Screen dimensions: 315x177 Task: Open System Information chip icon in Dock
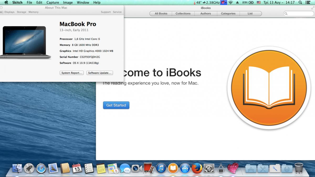(221, 168)
